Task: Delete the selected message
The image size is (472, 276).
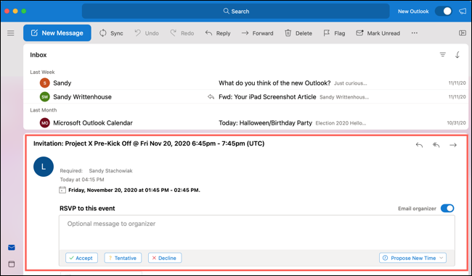Action: [x=298, y=33]
